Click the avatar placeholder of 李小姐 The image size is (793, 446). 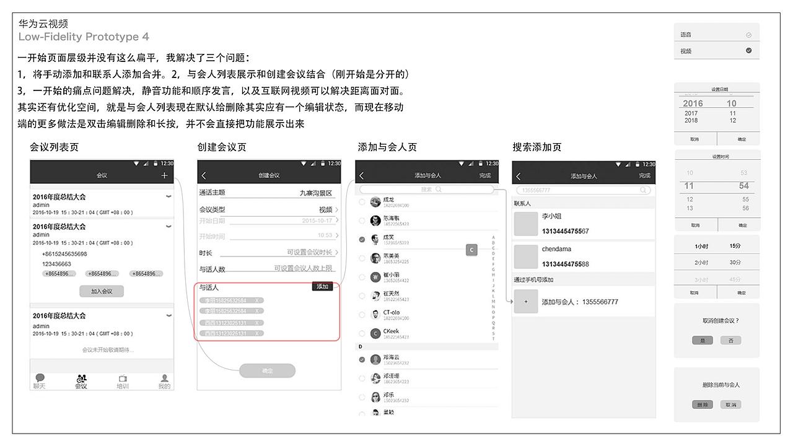click(x=526, y=224)
